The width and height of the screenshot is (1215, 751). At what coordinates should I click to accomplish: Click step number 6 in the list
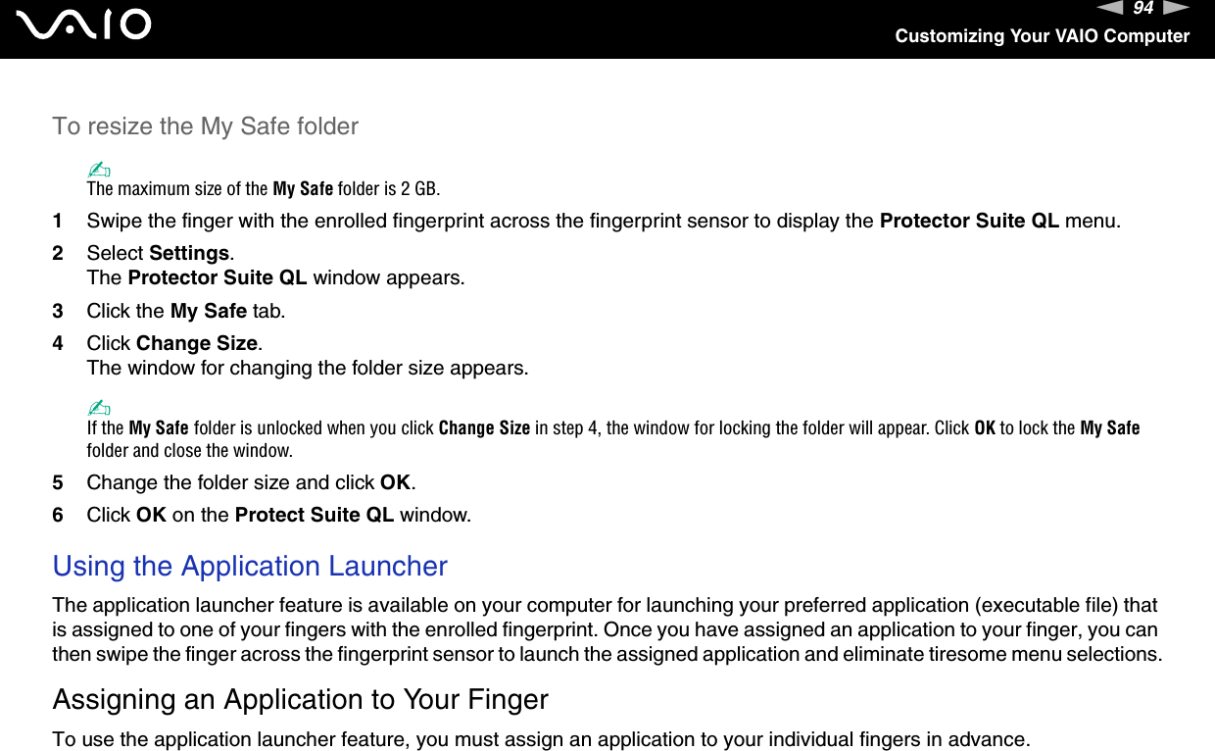[x=59, y=515]
